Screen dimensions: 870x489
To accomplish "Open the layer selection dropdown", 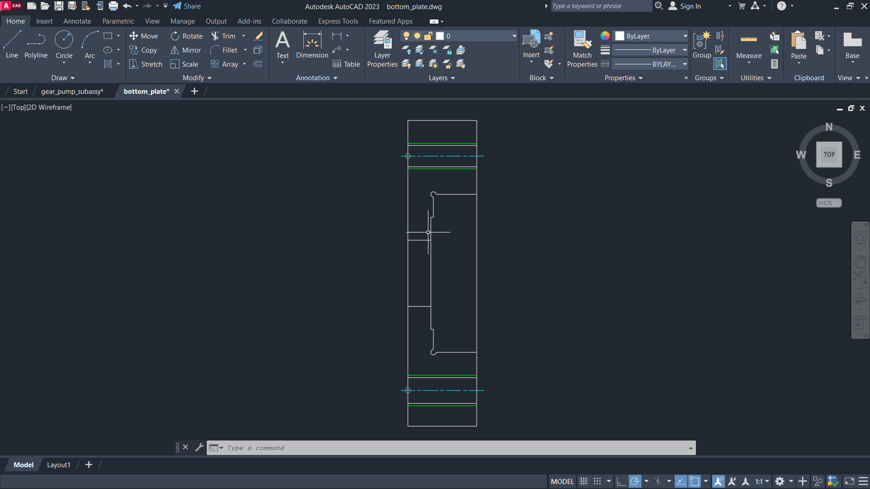I will tap(514, 36).
